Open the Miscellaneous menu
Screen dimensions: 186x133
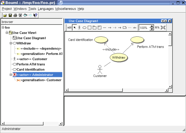65,9
